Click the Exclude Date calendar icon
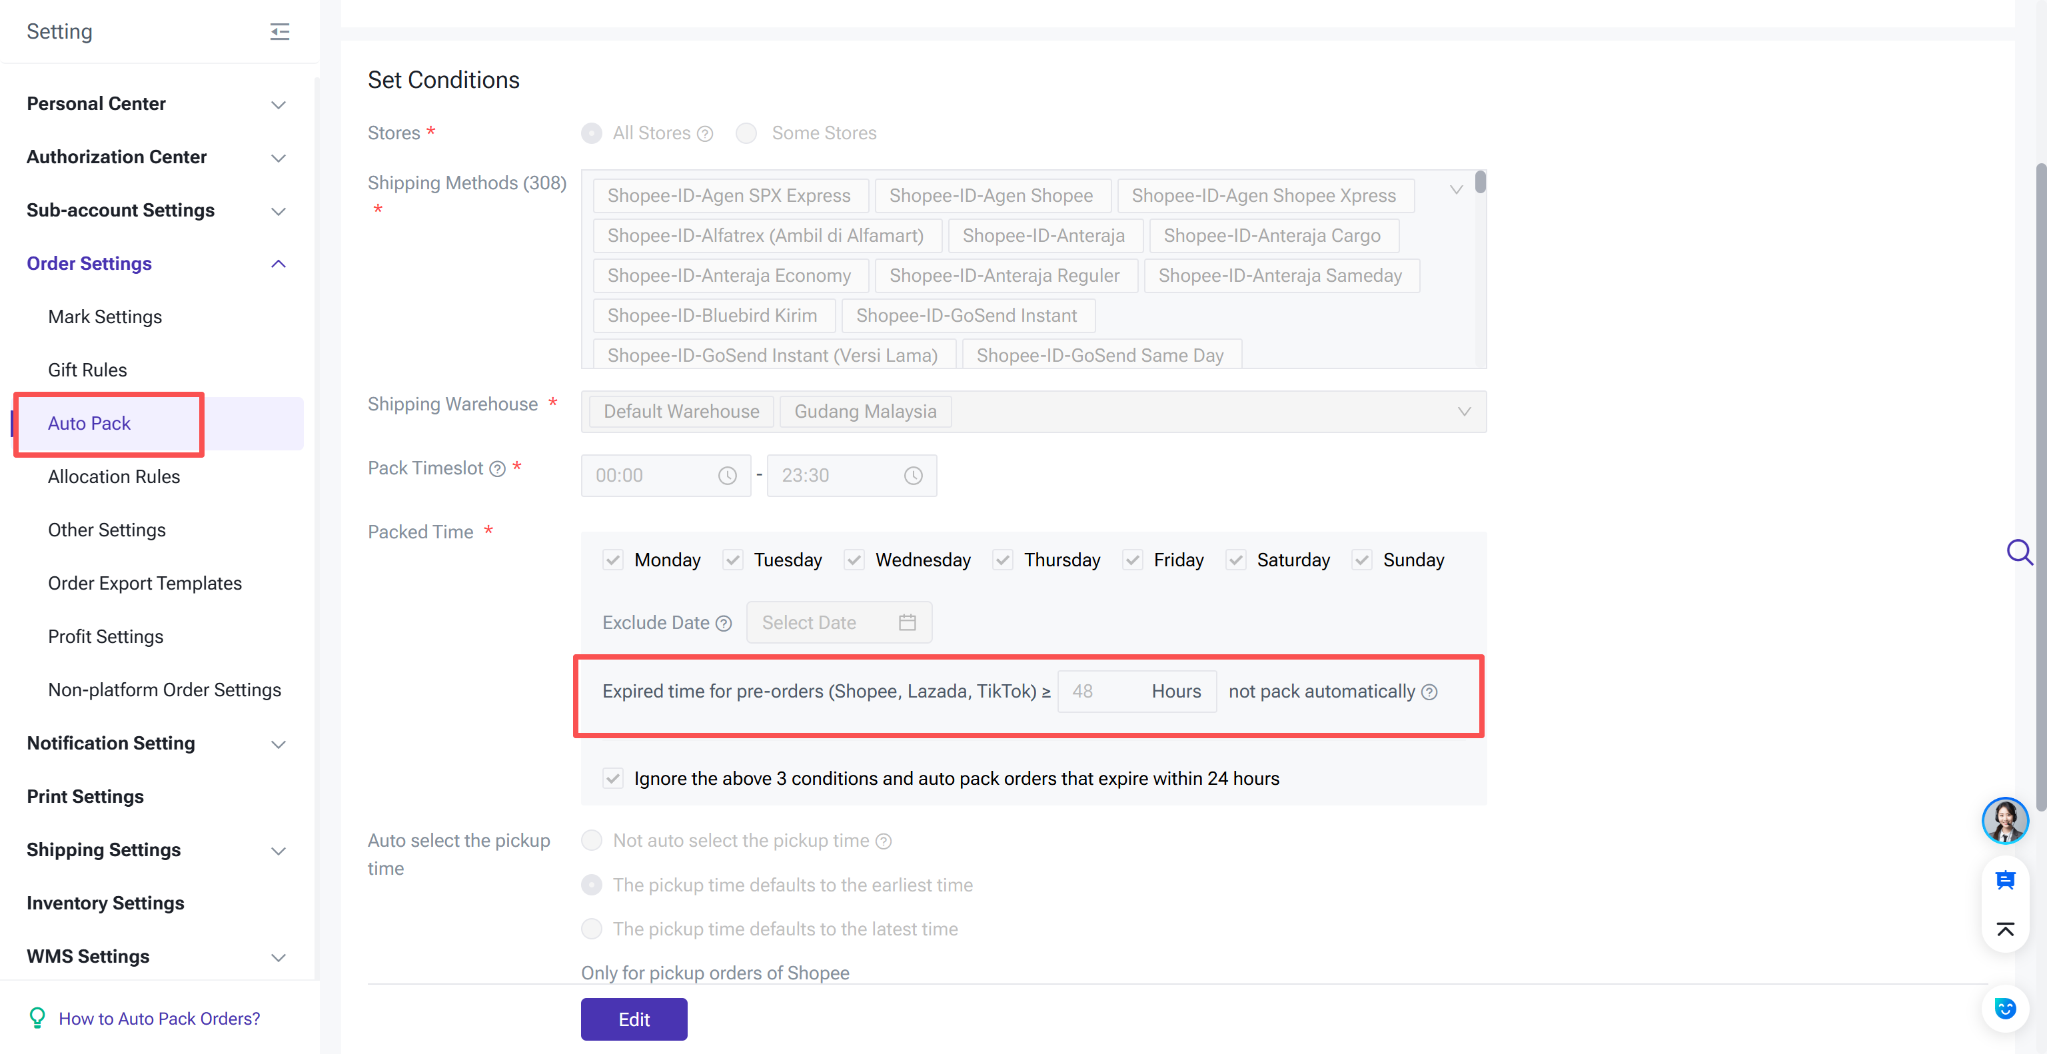This screenshot has height=1054, width=2047. tap(907, 623)
